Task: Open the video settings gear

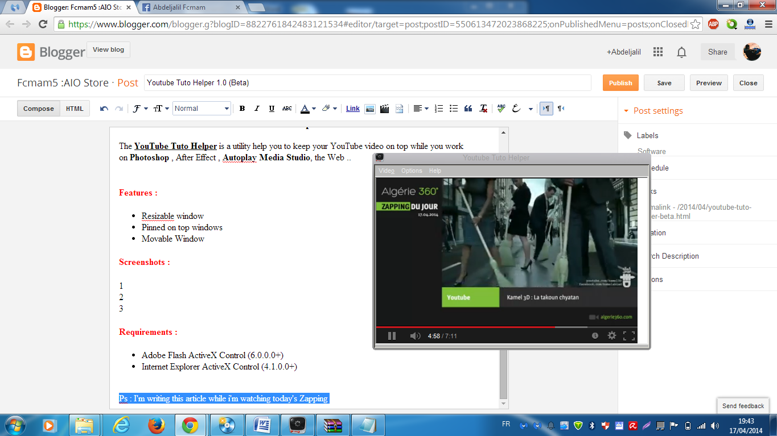Action: (x=612, y=336)
